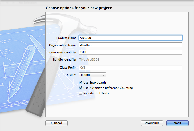
Task: Click the Bundle Identifier value THU.ArcGIS01
Action: click(x=90, y=59)
